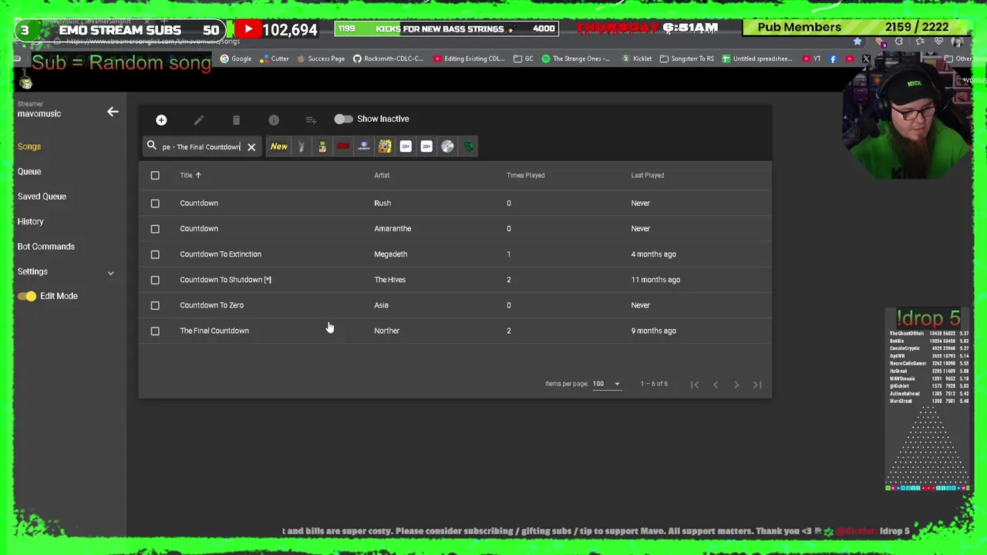
Task: Filter songs by the New tag
Action: (x=279, y=146)
